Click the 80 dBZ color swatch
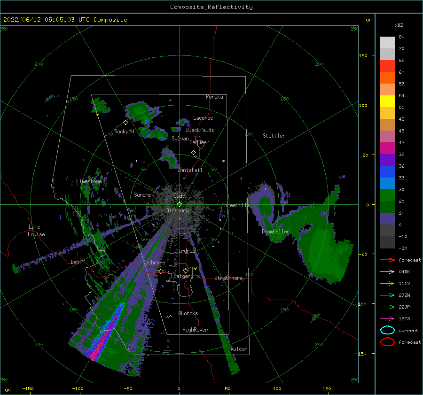 click(387, 42)
